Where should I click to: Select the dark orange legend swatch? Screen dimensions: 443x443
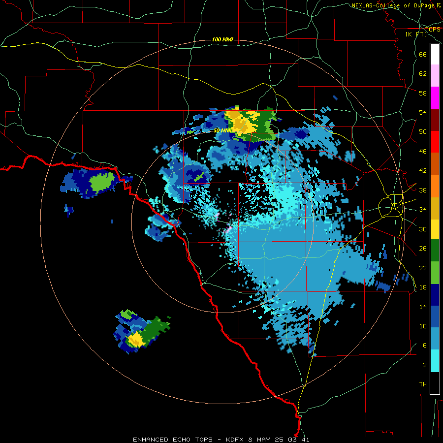[x=435, y=164]
